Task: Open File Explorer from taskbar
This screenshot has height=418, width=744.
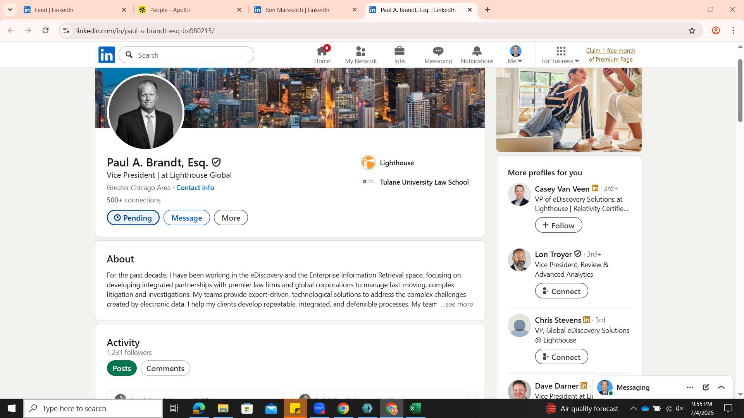Action: (x=223, y=408)
